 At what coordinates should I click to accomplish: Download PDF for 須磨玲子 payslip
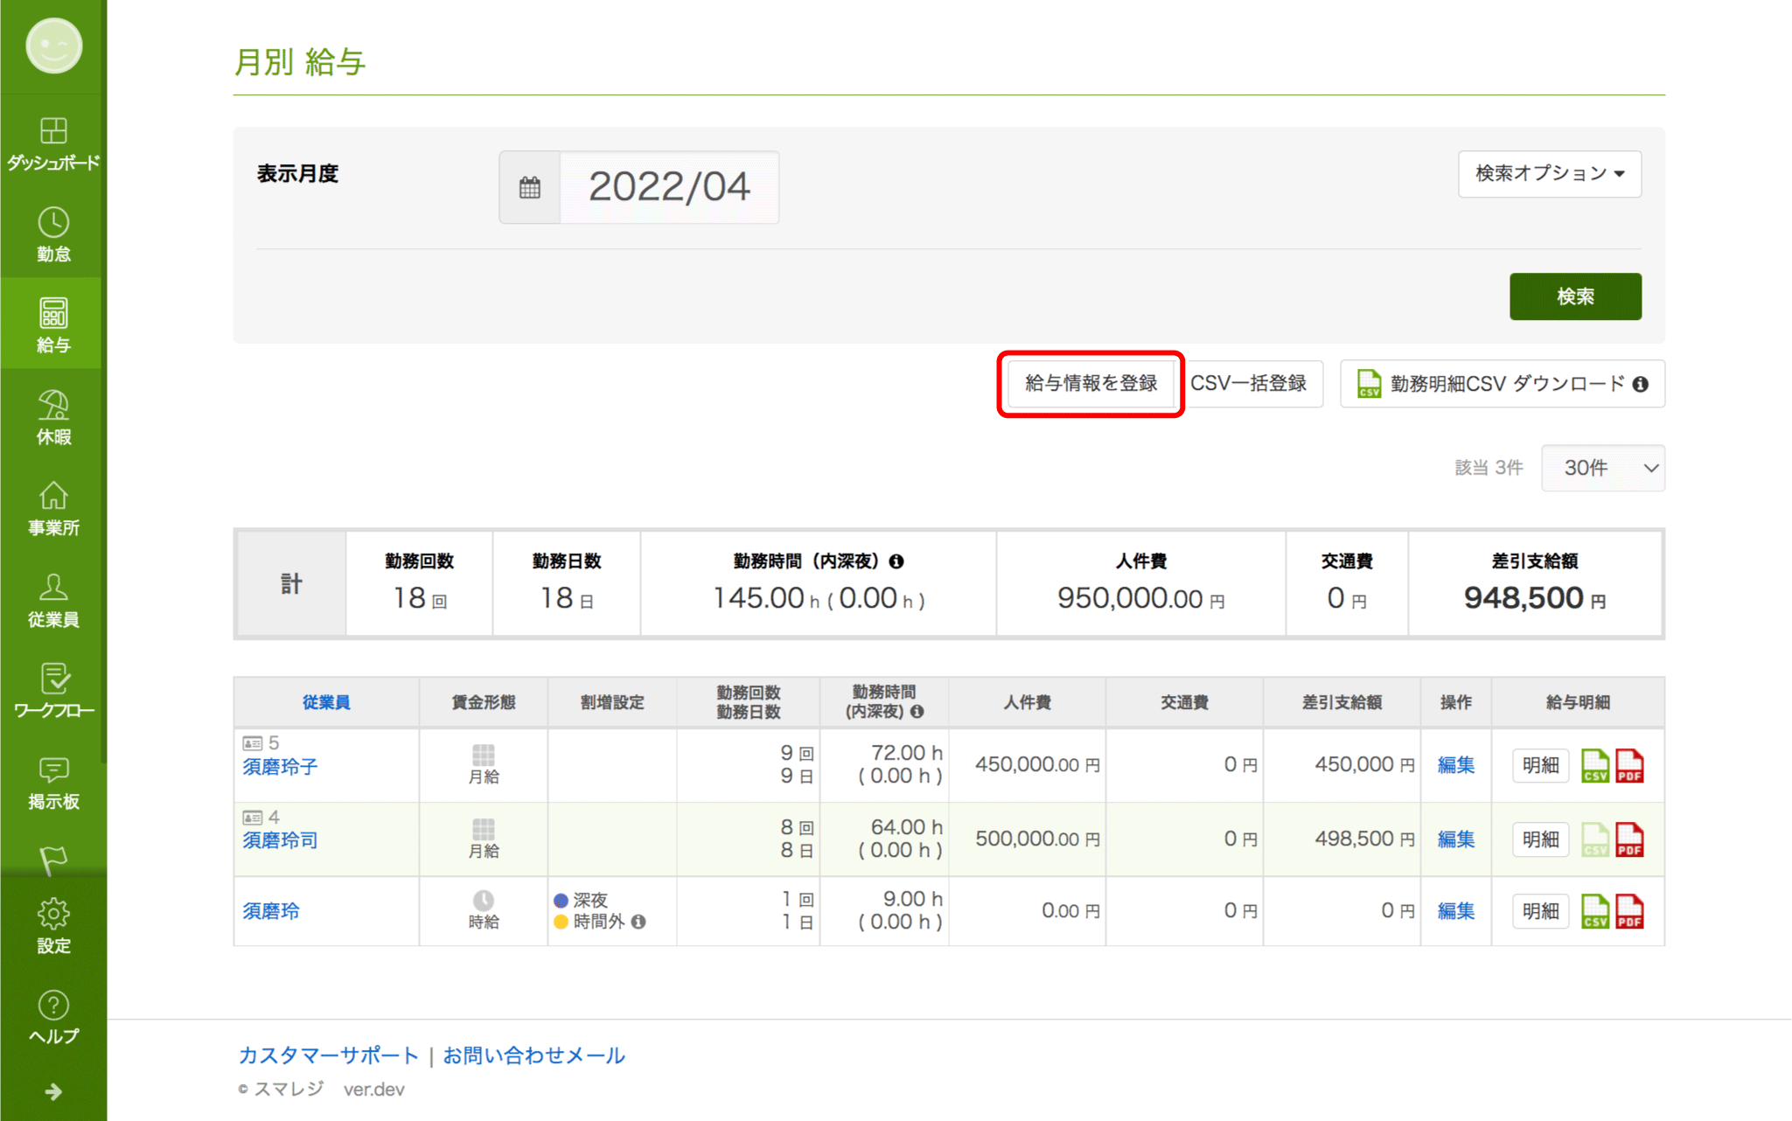tap(1629, 765)
